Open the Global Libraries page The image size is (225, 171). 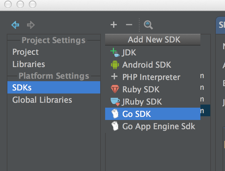(x=54, y=100)
